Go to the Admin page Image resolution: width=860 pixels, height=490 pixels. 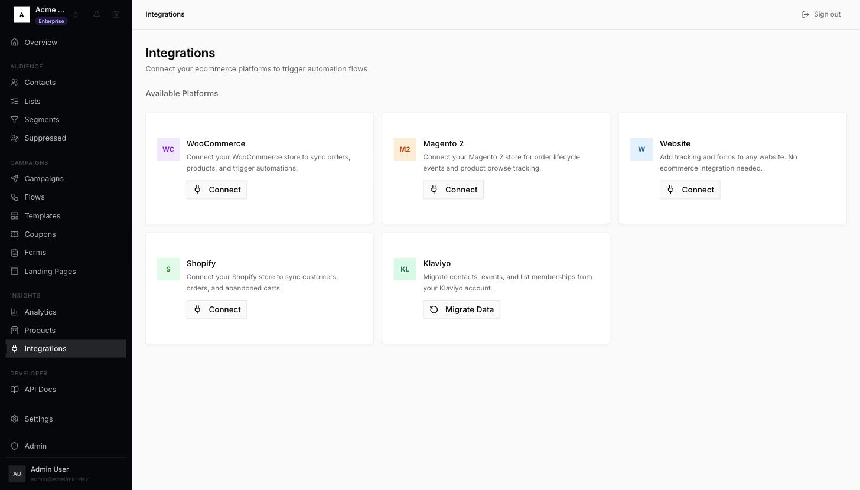[66, 446]
